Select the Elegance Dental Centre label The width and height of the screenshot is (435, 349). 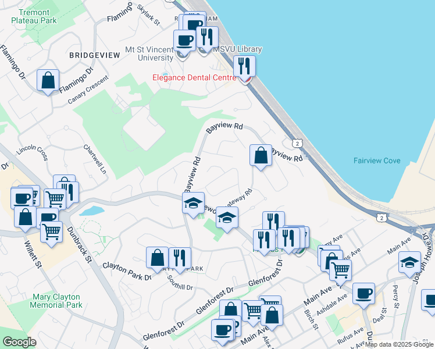(194, 77)
